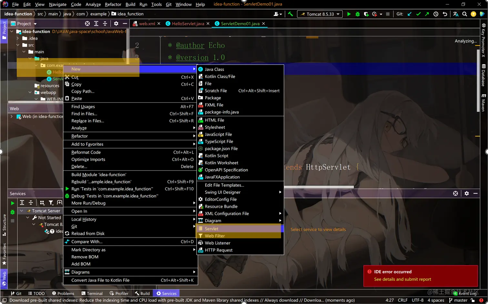
Task: Collapse the main folder
Action: point(24,52)
